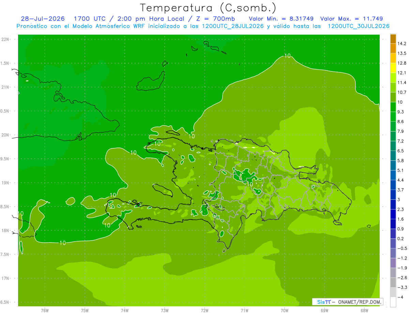Click the "71W" longitude label
The image size is (409, 315).
[x=244, y=310]
